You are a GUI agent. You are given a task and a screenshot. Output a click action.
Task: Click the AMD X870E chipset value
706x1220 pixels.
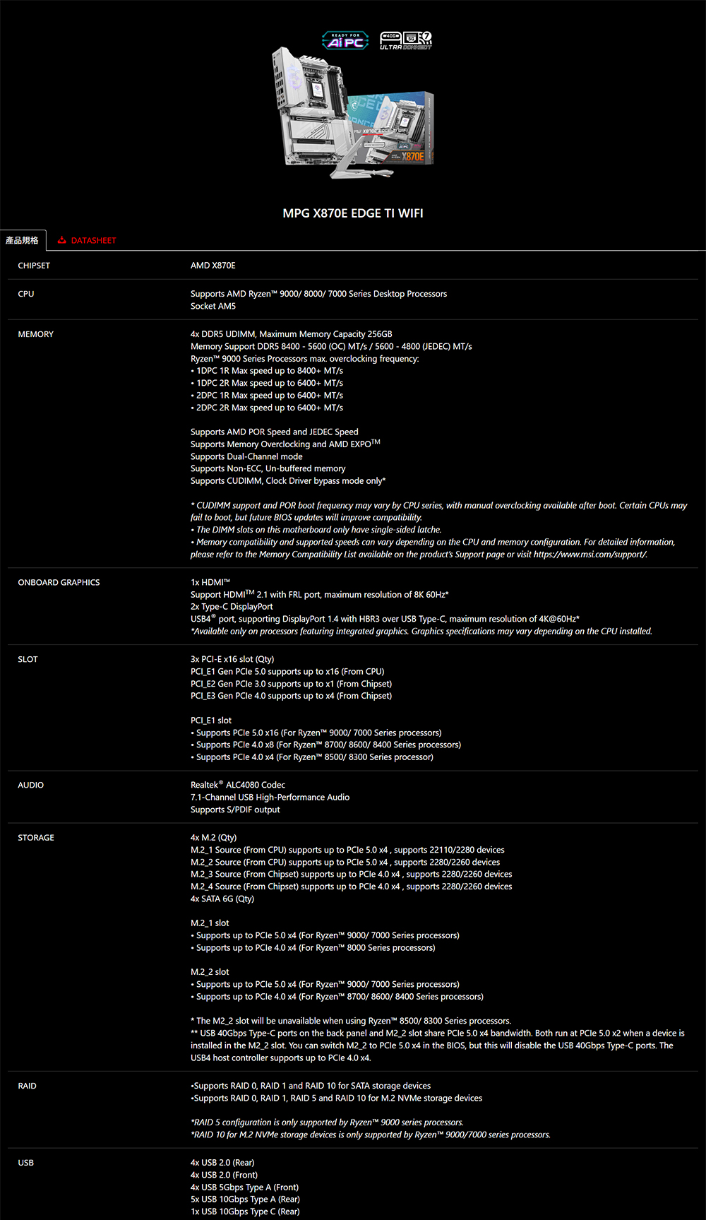[213, 266]
